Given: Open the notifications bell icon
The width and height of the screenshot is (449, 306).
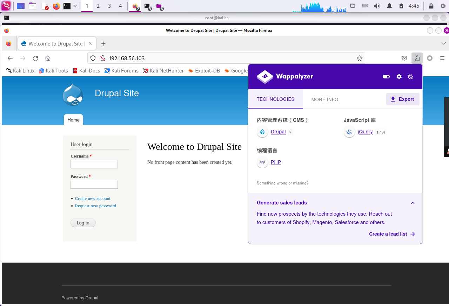Looking at the screenshot, I should [389, 6].
